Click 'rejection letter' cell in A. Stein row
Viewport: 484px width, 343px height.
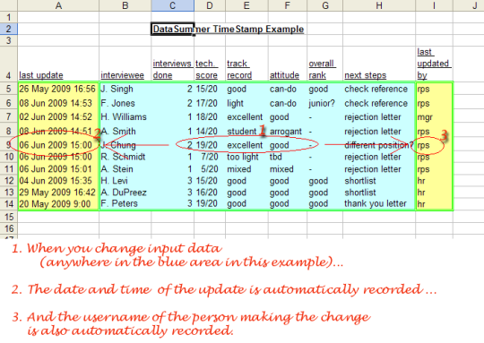[x=379, y=169]
